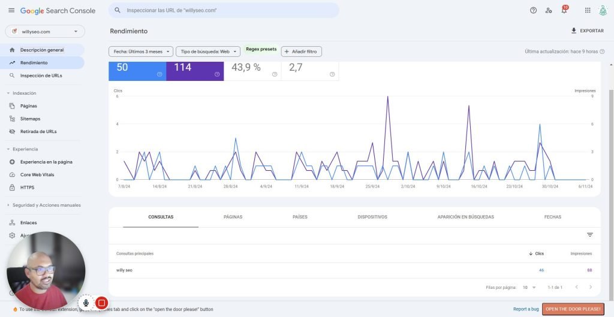Click the Sitemaps sidebar label
614x317 pixels.
click(30, 119)
